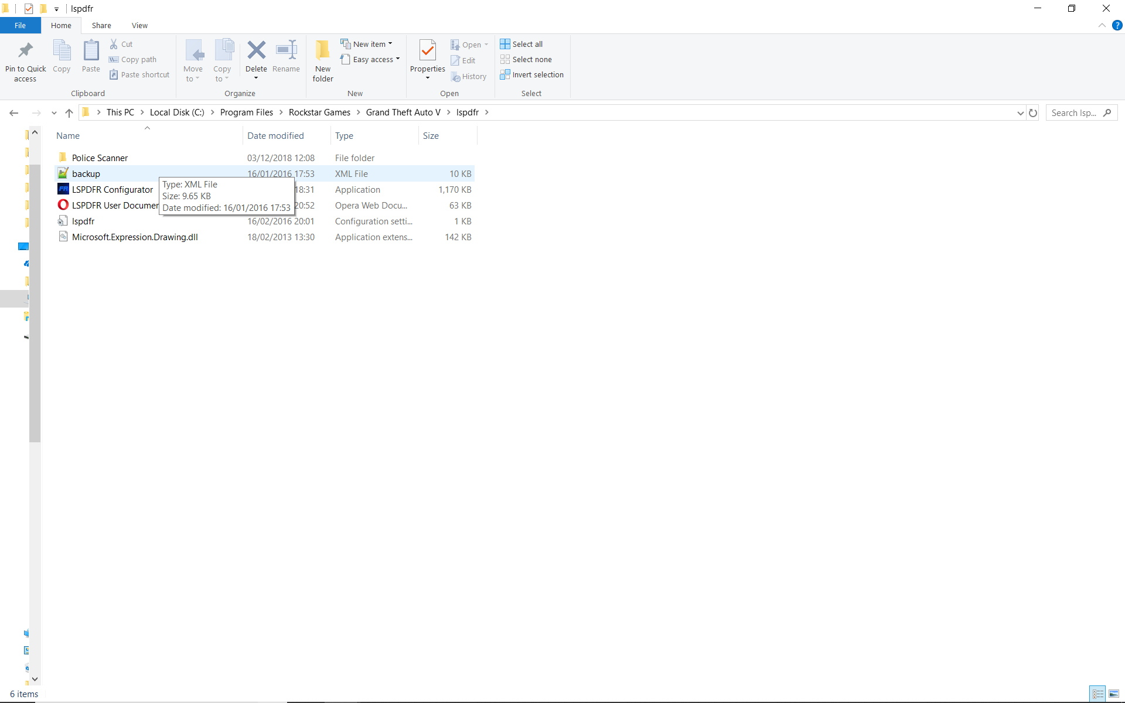Open recent locations dropdown arrow
This screenshot has height=703, width=1125.
tap(54, 113)
